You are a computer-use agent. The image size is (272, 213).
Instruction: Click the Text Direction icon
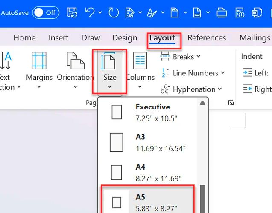click(x=6, y=60)
